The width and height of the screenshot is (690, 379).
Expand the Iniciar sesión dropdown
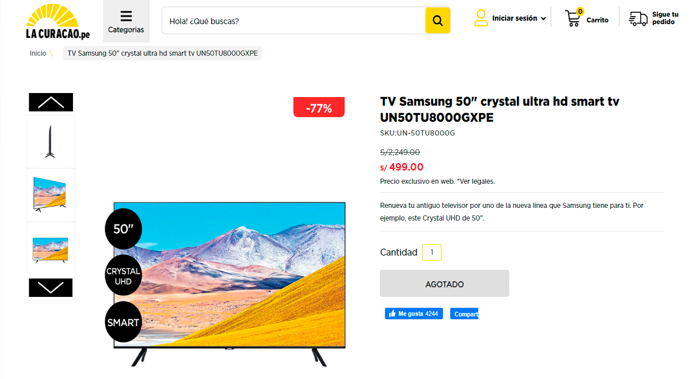[519, 18]
